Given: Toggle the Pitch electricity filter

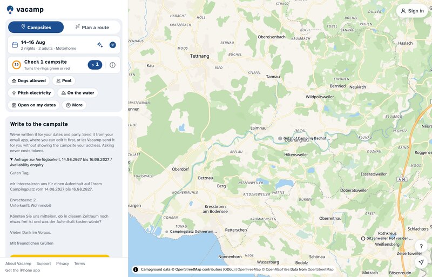Looking at the screenshot, I should (x=31, y=93).
